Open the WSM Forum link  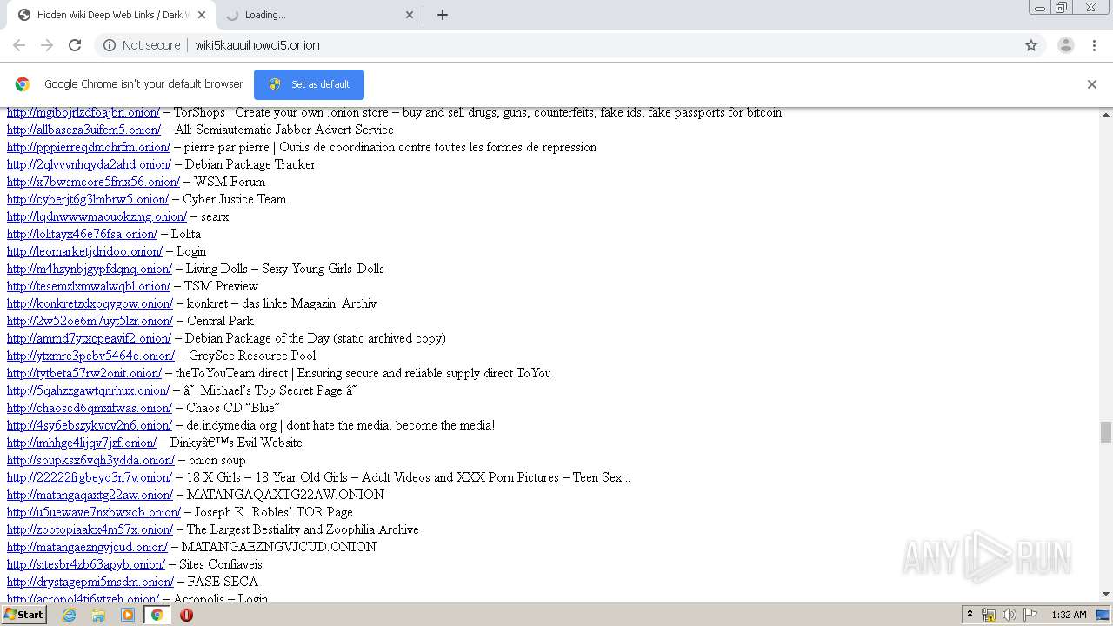coord(93,182)
